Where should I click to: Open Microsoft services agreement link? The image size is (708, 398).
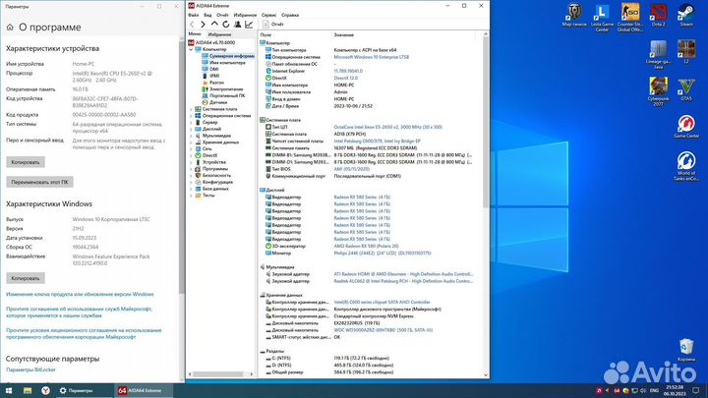coord(79,313)
